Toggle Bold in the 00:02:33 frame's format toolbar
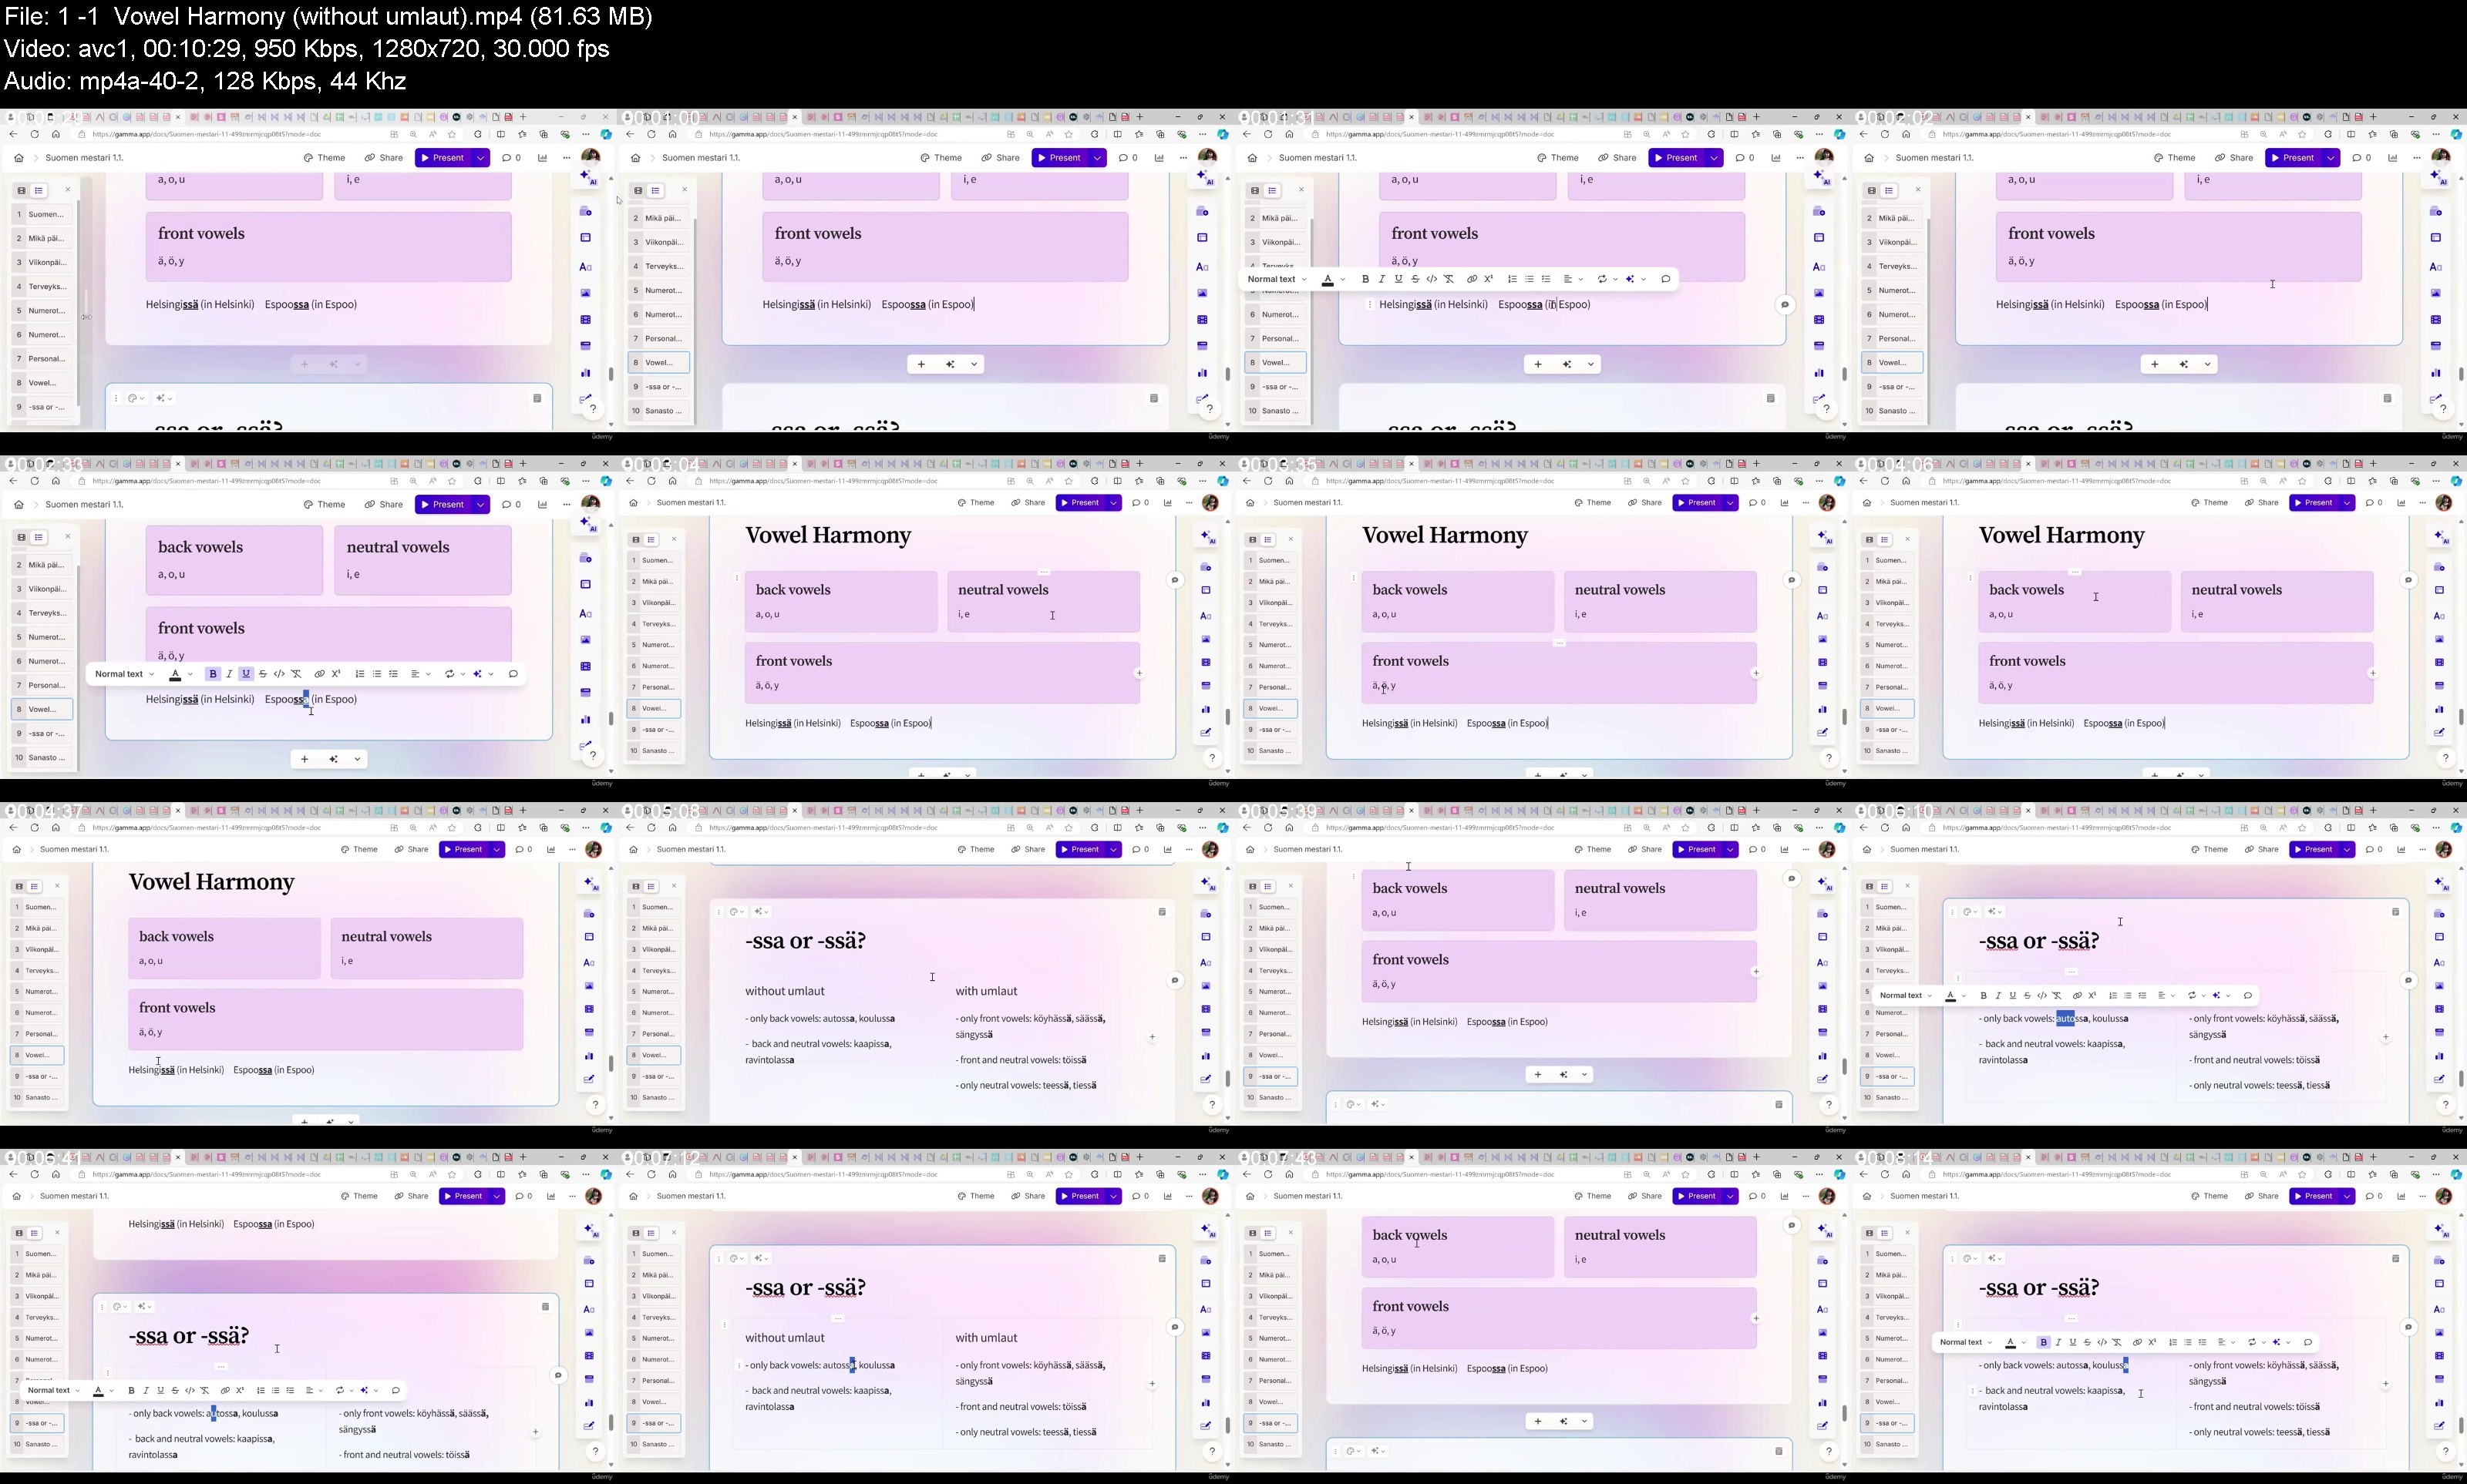This screenshot has height=1484, width=2467. click(212, 674)
